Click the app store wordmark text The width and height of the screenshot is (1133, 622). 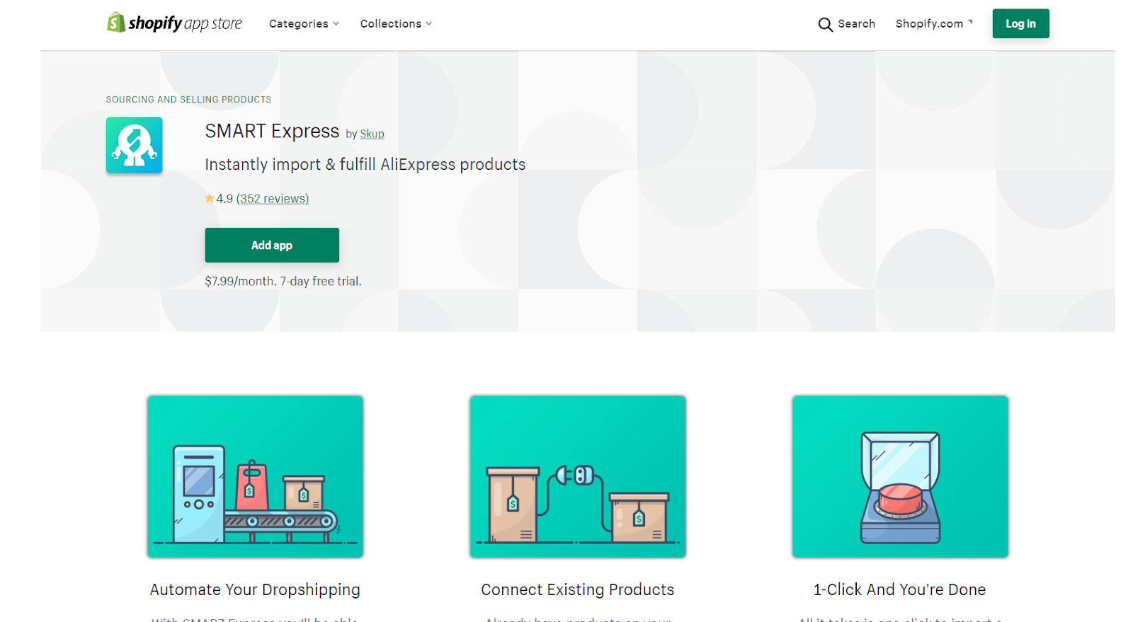(213, 24)
